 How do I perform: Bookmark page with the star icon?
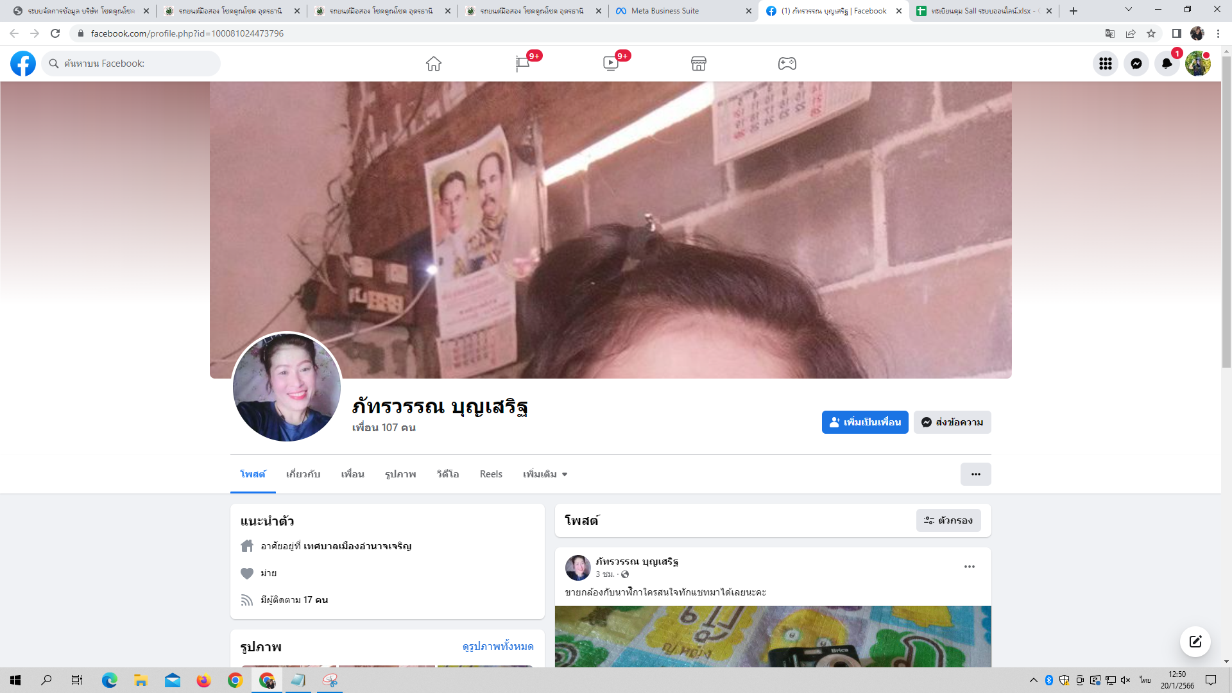[1151, 33]
